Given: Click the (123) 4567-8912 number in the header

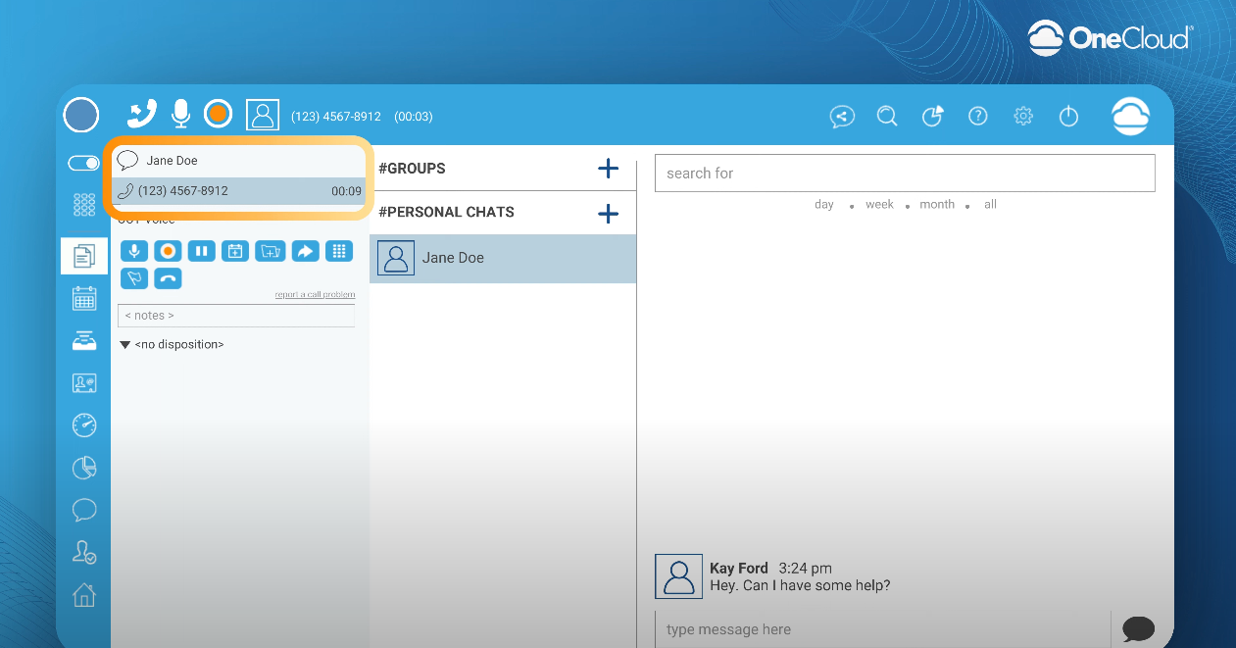Looking at the screenshot, I should click(x=336, y=117).
